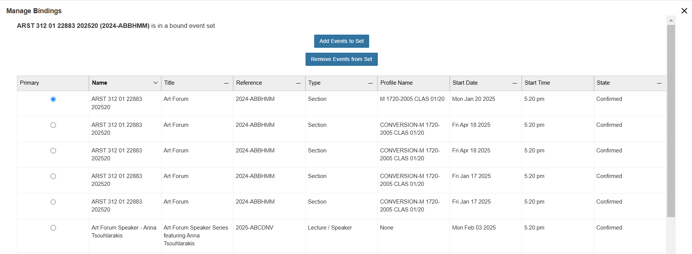Click the dash icon in State column header
Viewport: 692px width, 254px height.
tap(659, 83)
